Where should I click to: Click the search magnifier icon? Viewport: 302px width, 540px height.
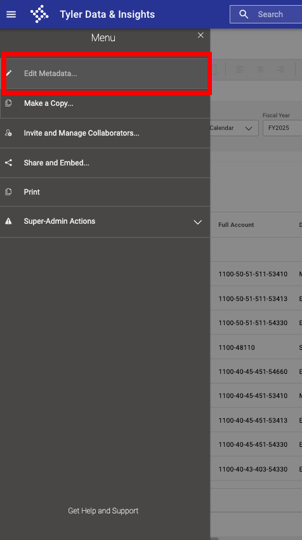[244, 14]
